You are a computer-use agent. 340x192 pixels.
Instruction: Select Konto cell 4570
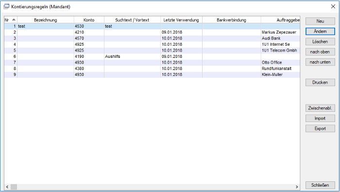89,38
